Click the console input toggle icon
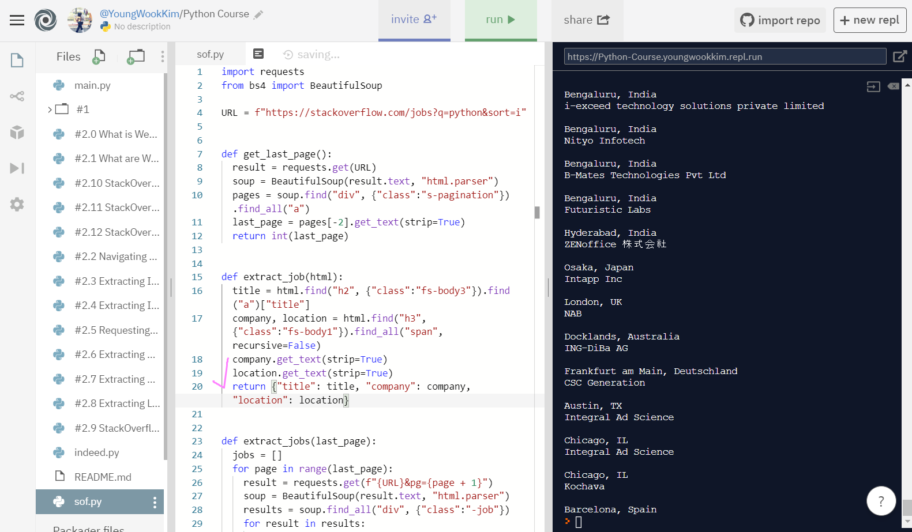Screen dimensions: 912x532 (873, 86)
